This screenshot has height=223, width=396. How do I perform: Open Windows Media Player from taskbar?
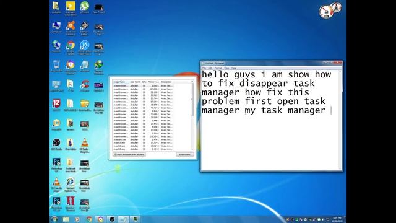coord(77,219)
